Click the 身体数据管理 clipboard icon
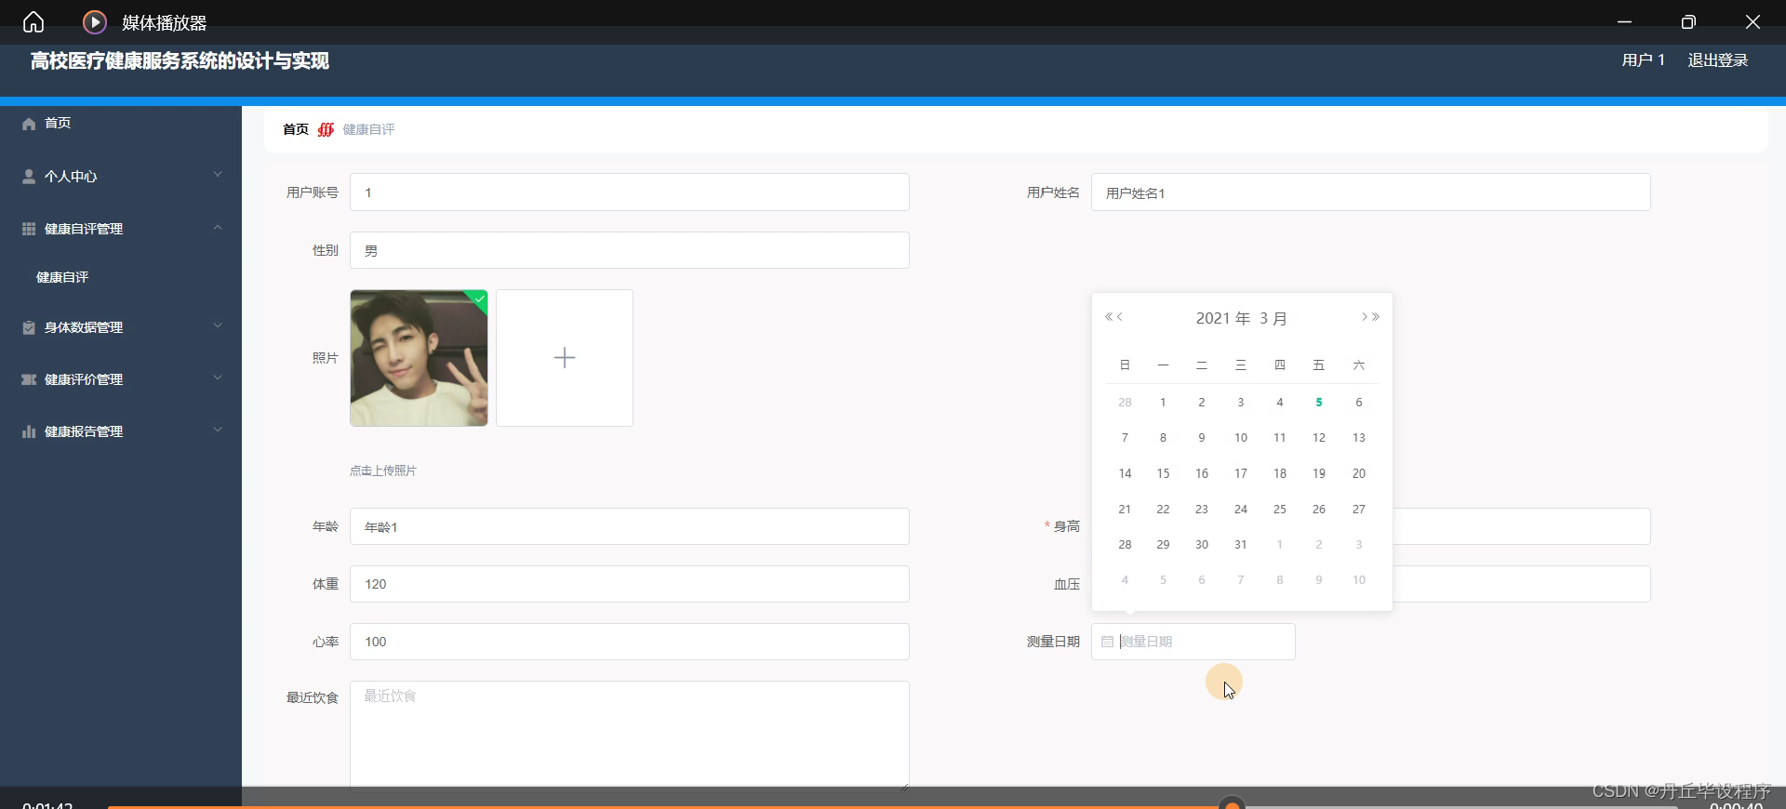This screenshot has width=1786, height=809. point(29,327)
